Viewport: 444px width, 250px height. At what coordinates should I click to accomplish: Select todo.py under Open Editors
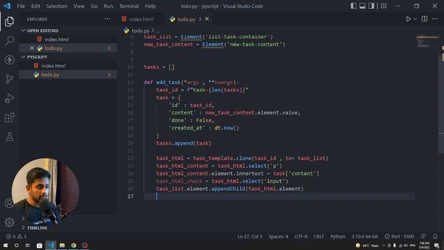(68, 48)
